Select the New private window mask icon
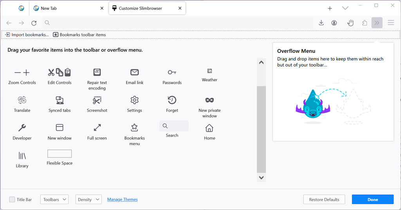 coord(210,100)
